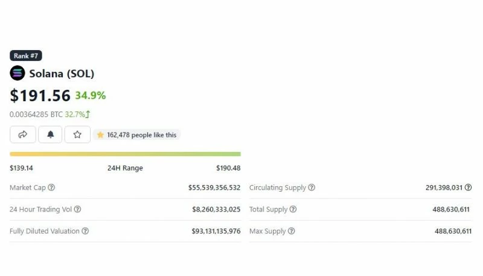Click the Fully Diluted Valuation label
This screenshot has width=483, height=276.
click(x=45, y=231)
